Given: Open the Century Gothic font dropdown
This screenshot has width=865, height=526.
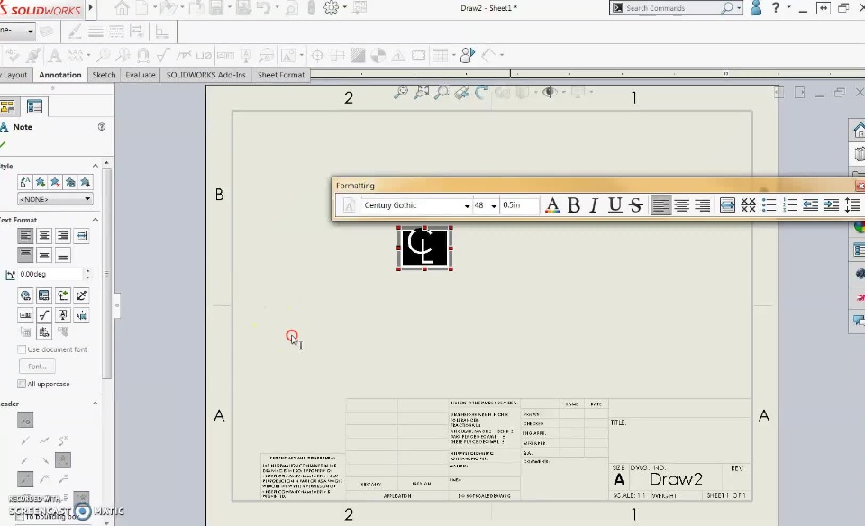Looking at the screenshot, I should (x=467, y=205).
